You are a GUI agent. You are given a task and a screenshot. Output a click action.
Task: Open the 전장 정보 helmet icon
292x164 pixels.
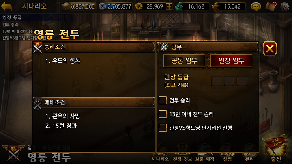[x=182, y=153]
